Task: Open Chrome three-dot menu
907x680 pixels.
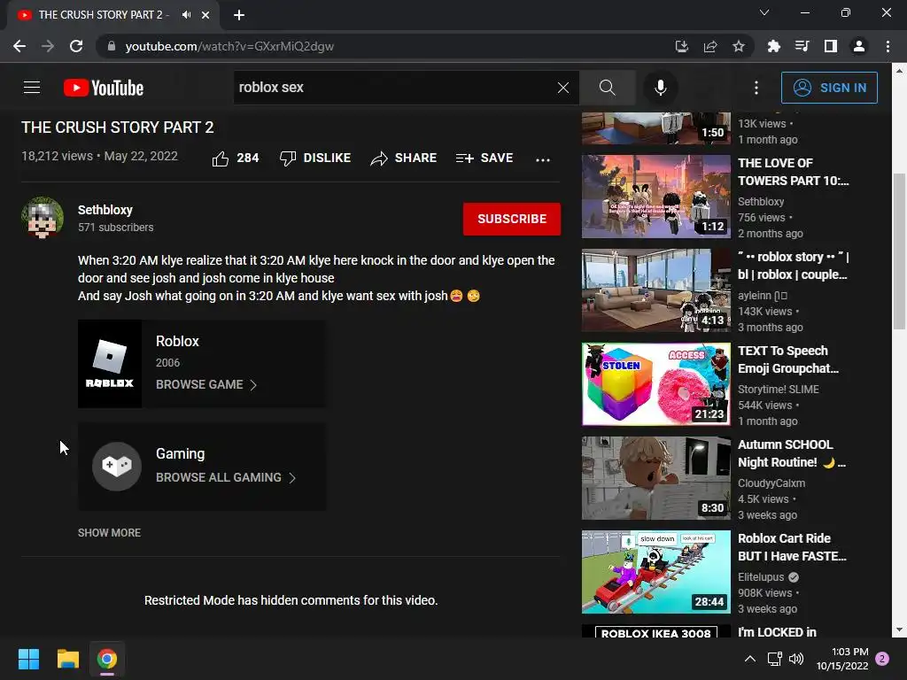Action: click(x=888, y=46)
